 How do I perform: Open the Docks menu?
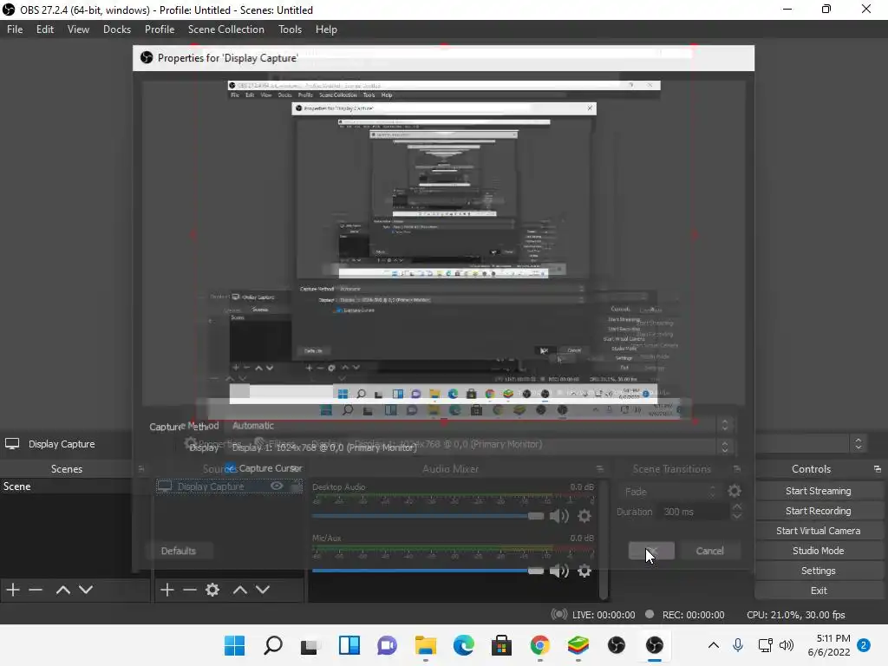(x=117, y=29)
